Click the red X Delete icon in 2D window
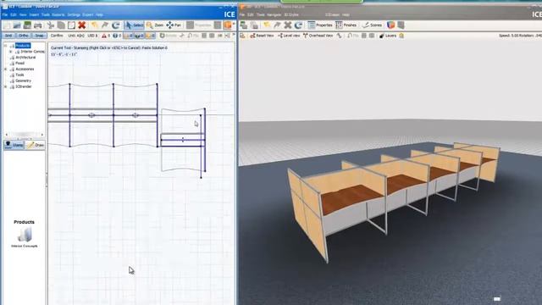This screenshot has width=542, height=305. 82,25
